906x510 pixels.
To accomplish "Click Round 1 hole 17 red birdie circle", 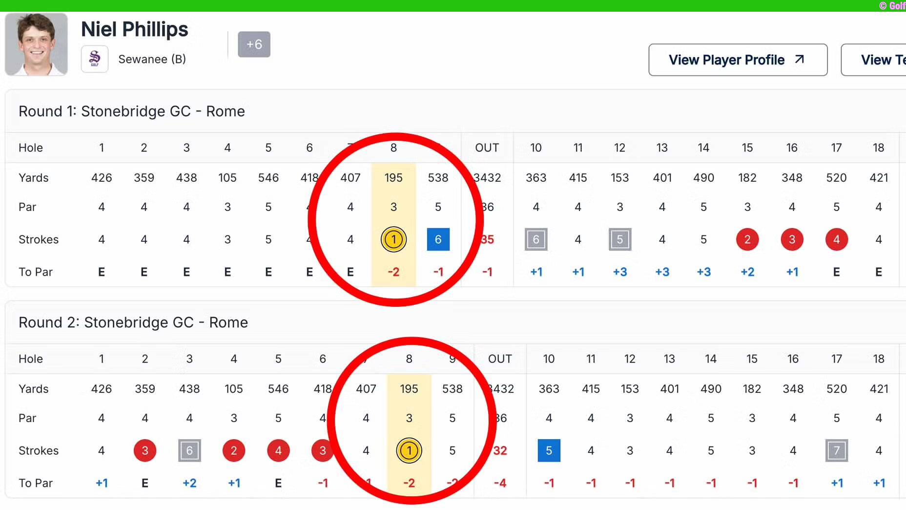I will 837,239.
